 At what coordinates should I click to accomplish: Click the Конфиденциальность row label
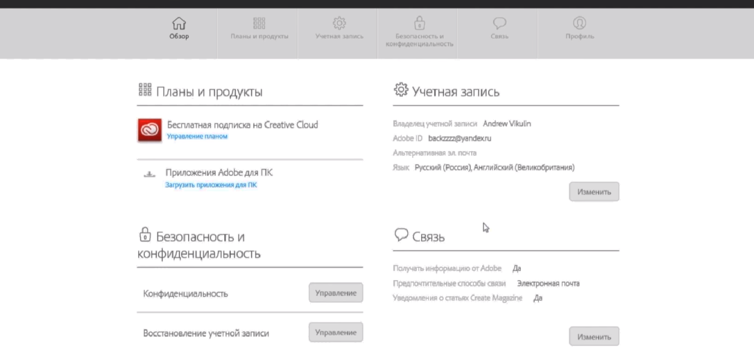tap(185, 293)
